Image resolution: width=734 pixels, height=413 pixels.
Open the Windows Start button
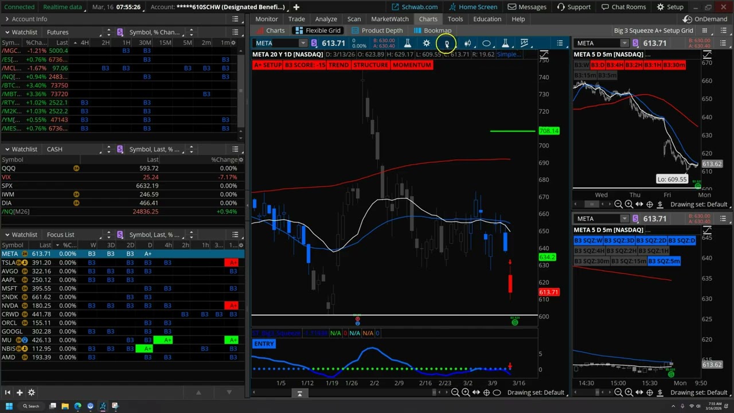8,406
